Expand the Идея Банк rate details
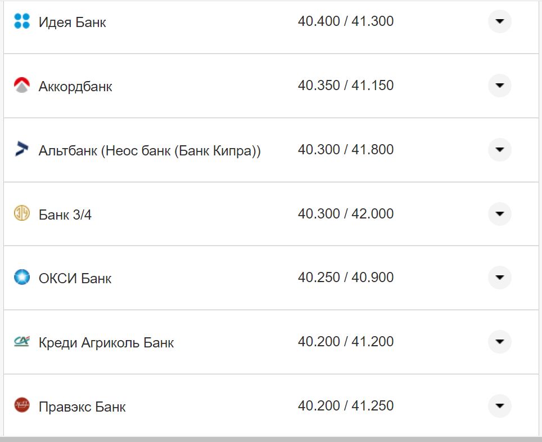The height and width of the screenshot is (442, 542). pyautogui.click(x=499, y=22)
